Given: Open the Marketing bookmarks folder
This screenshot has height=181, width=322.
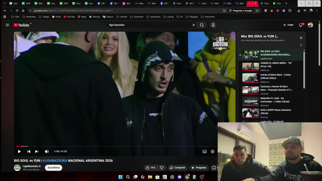Looking at the screenshot, I should click(29, 17).
